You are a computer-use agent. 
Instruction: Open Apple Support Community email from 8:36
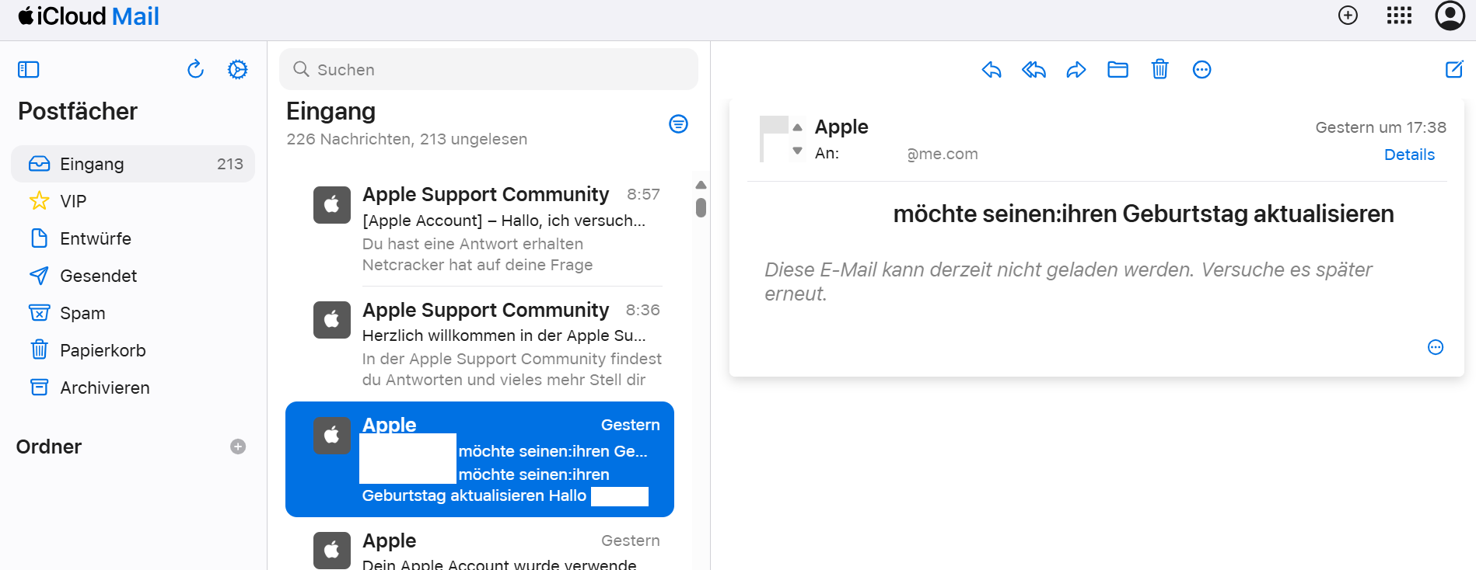click(x=480, y=344)
